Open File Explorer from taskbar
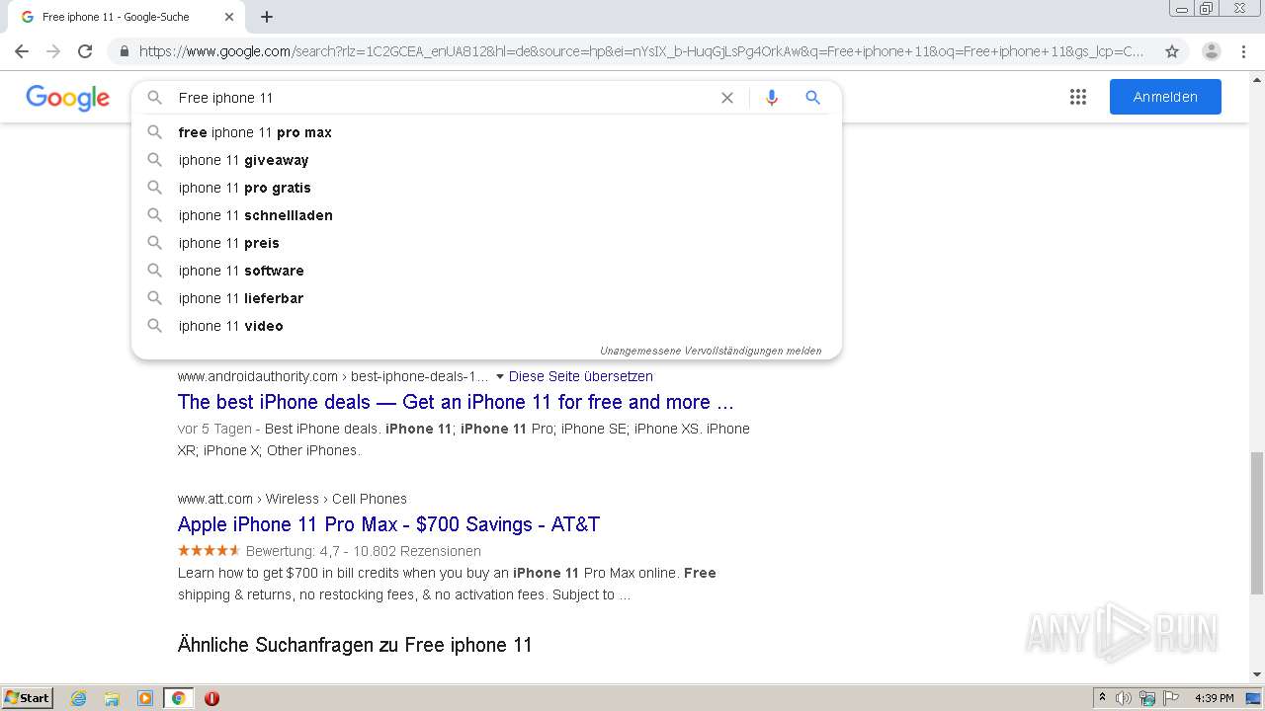 pyautogui.click(x=112, y=698)
